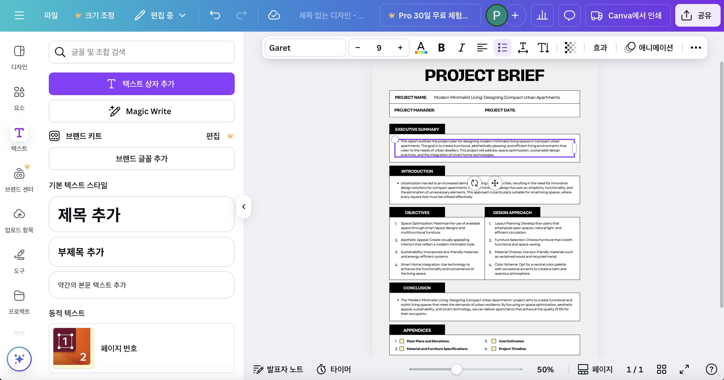Check the Project Timeline checkbox
724x380 pixels.
pyautogui.click(x=494, y=349)
